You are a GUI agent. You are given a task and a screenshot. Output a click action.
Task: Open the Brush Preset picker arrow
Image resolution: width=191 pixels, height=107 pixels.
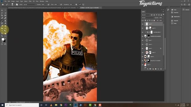click(x=14, y=5)
